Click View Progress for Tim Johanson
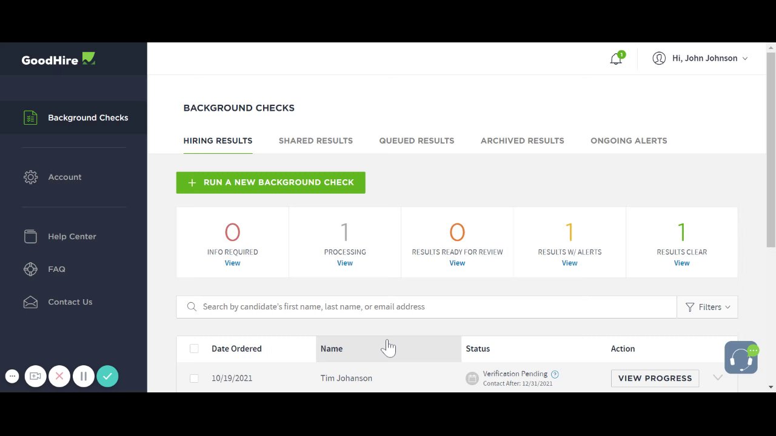The width and height of the screenshot is (776, 436). pos(655,378)
